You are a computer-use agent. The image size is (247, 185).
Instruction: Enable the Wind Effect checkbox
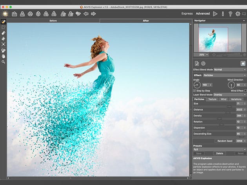pos(245,90)
